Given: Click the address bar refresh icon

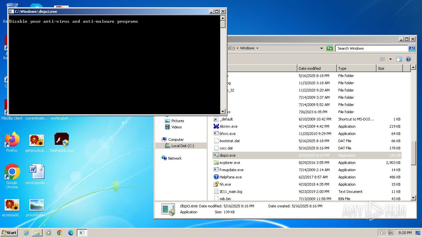Looking at the screenshot, I should tap(330, 48).
